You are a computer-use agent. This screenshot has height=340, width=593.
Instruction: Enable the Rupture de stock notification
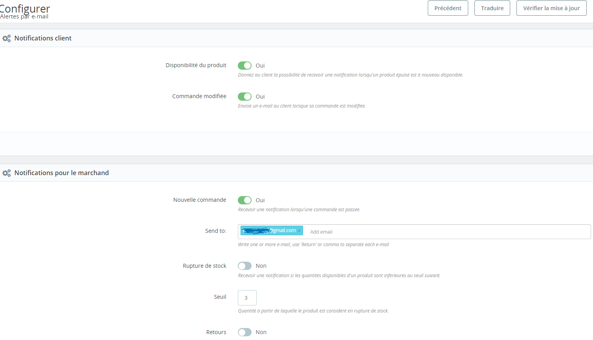click(x=244, y=266)
